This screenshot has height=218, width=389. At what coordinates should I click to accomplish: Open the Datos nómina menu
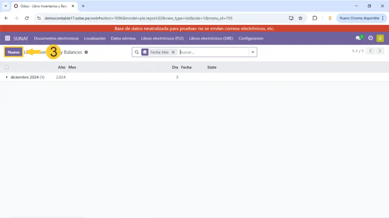point(123,38)
